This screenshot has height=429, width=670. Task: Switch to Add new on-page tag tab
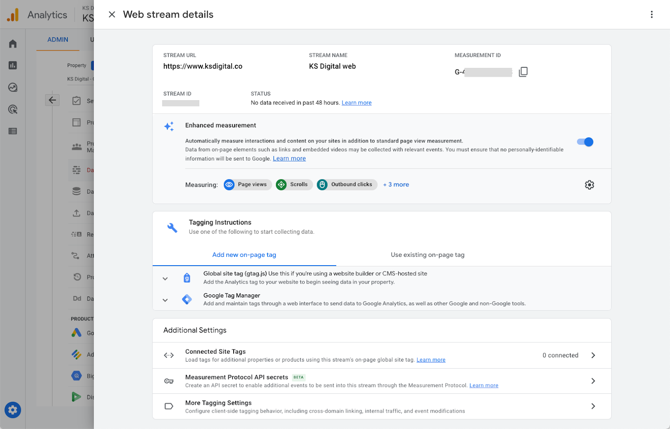click(x=244, y=255)
